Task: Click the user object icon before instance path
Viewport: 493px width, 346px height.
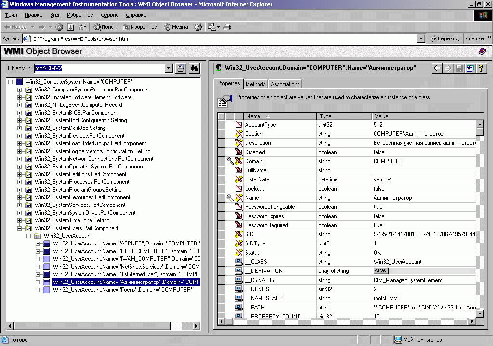Action: coord(219,68)
